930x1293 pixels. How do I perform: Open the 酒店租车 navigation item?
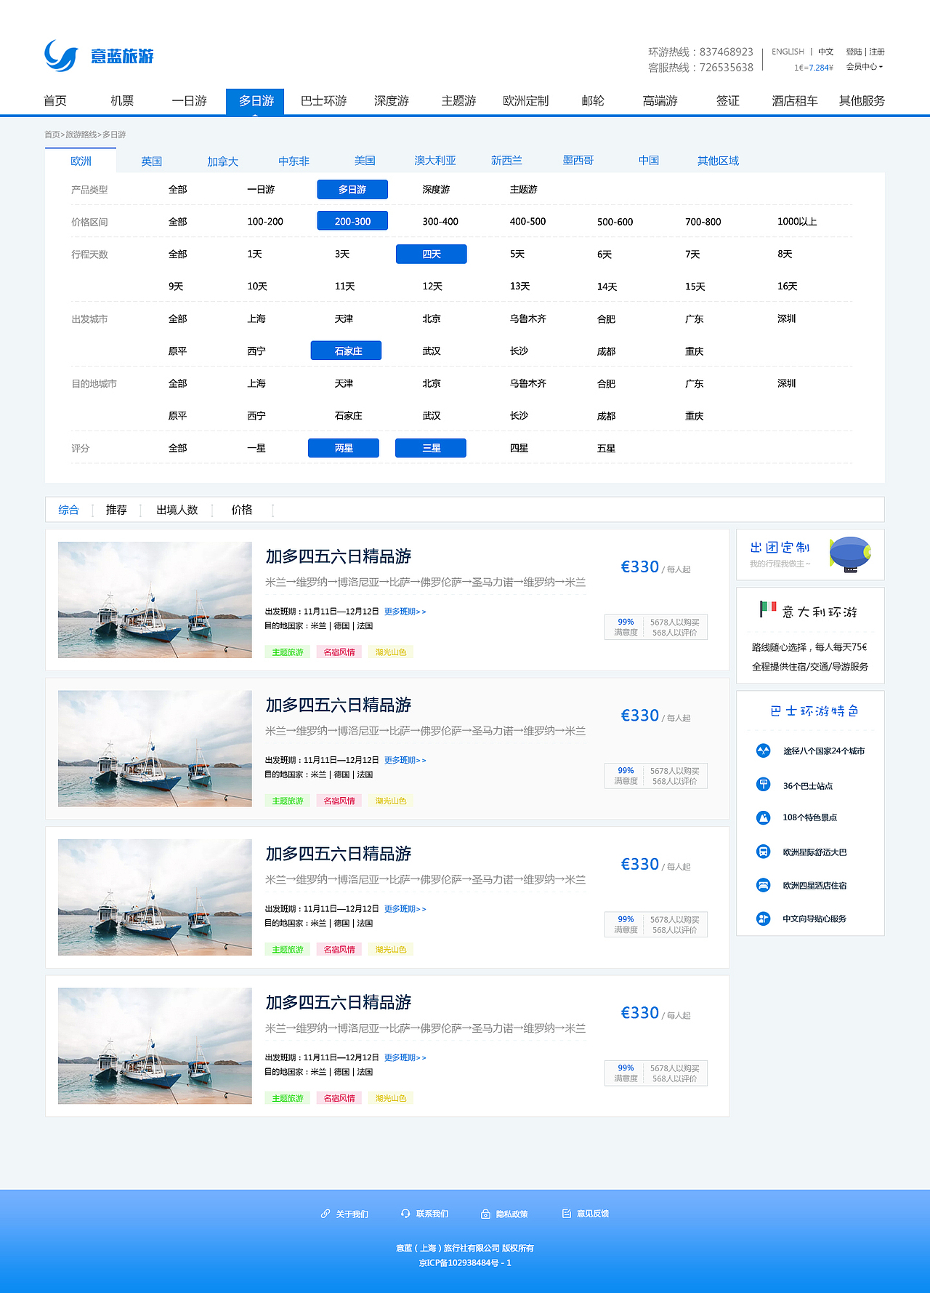coord(794,101)
